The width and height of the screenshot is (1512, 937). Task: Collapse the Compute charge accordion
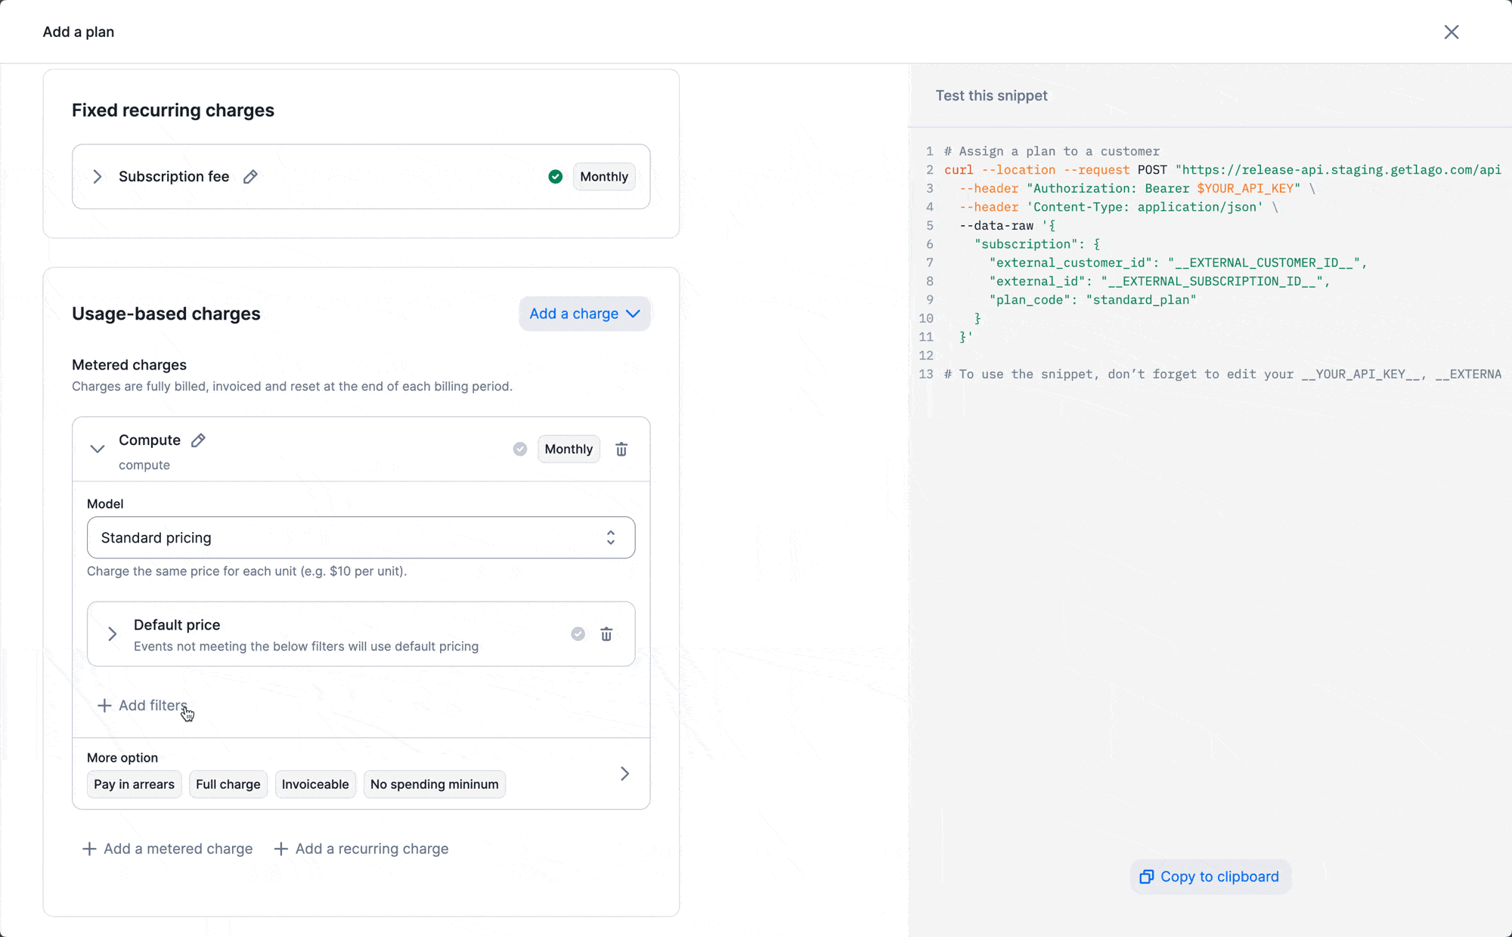pos(98,450)
